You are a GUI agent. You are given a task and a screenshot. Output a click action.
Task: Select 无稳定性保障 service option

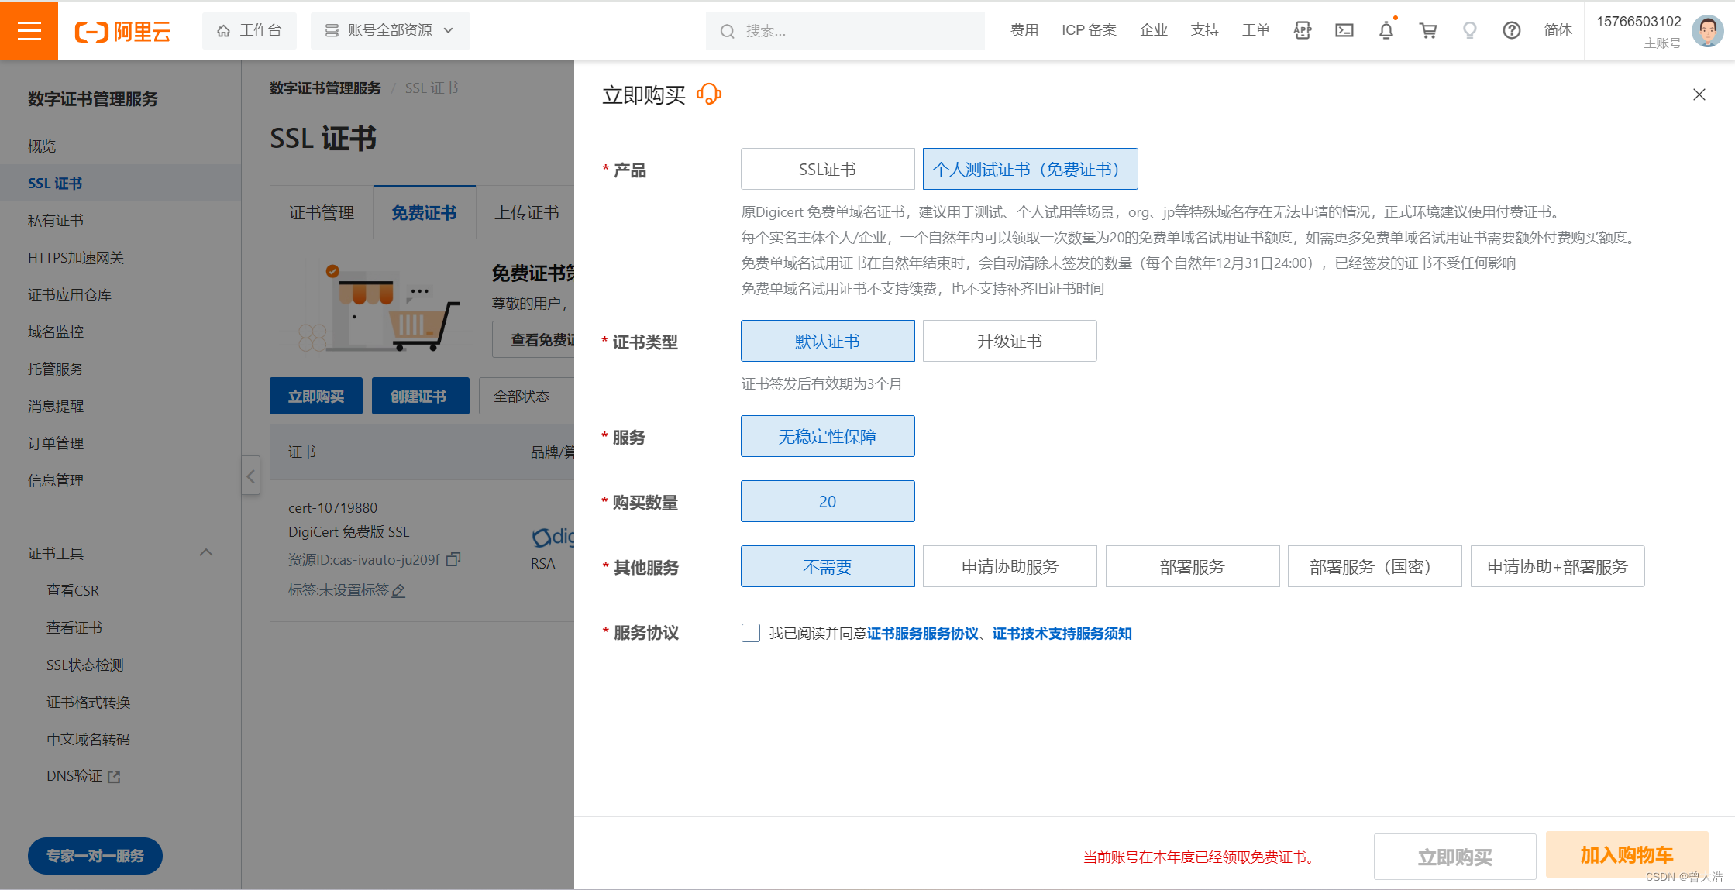(828, 436)
